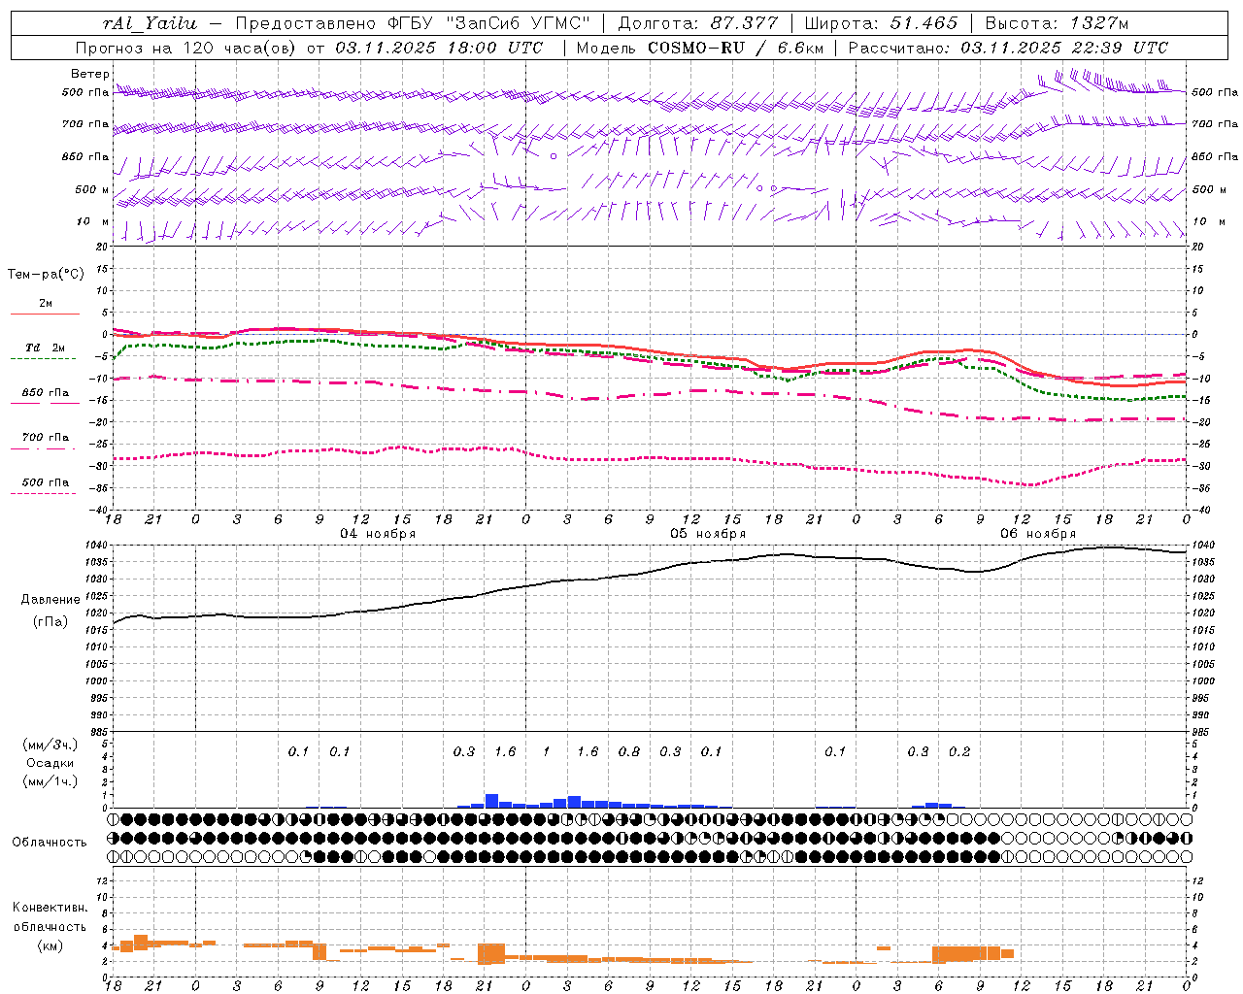
Task: Click the Тем-ра(°C) axis title
Action: click(x=46, y=275)
